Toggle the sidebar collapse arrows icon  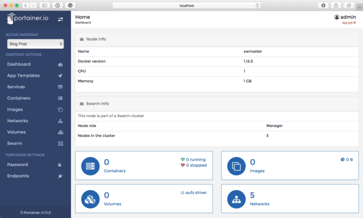[61, 19]
